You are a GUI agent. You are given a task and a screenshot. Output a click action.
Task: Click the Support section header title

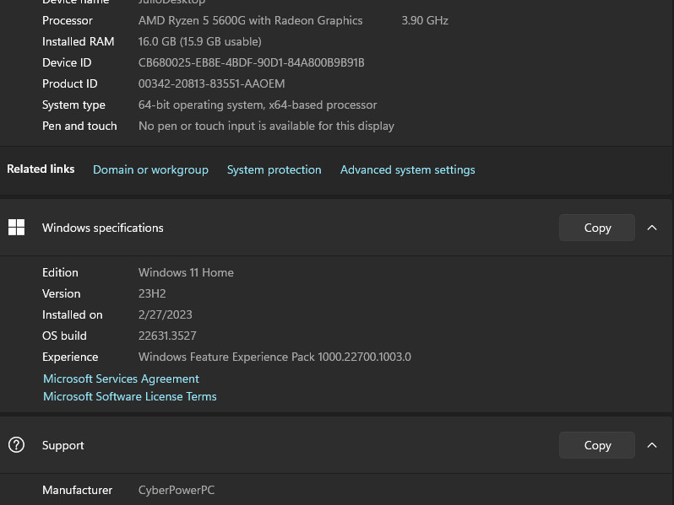(x=63, y=445)
